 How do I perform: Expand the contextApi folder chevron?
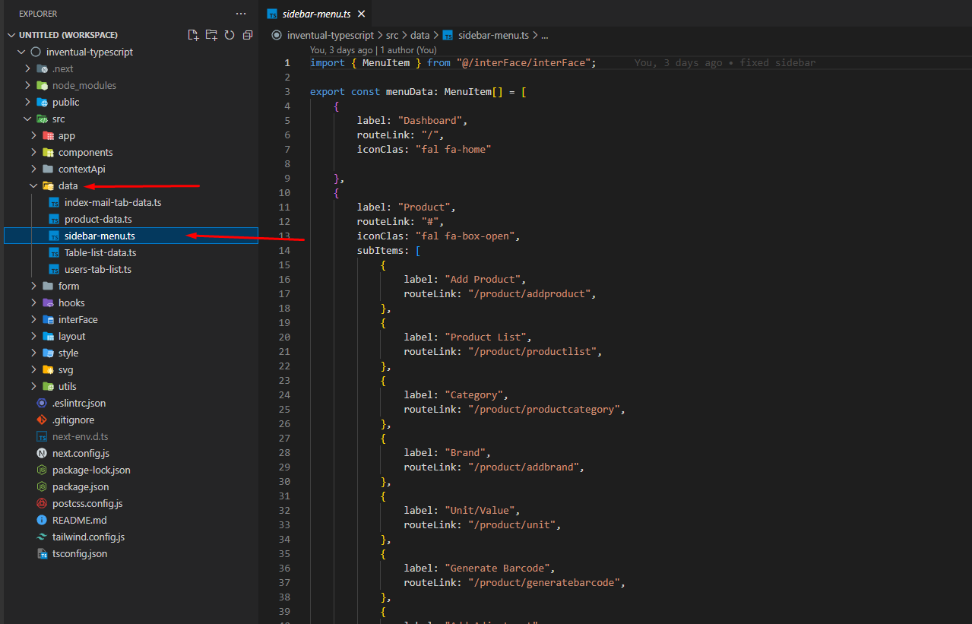coord(33,169)
